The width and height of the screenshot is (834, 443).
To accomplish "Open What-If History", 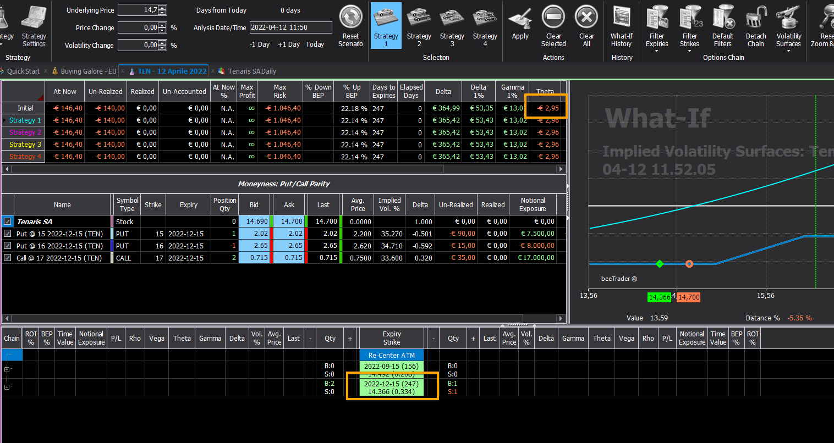I will coord(622,26).
